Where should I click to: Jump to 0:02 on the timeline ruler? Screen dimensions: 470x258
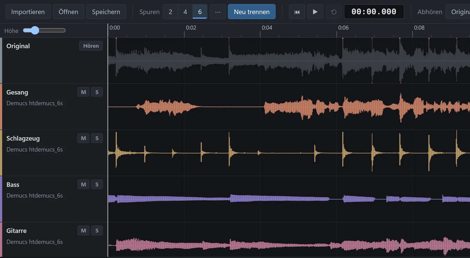(191, 28)
